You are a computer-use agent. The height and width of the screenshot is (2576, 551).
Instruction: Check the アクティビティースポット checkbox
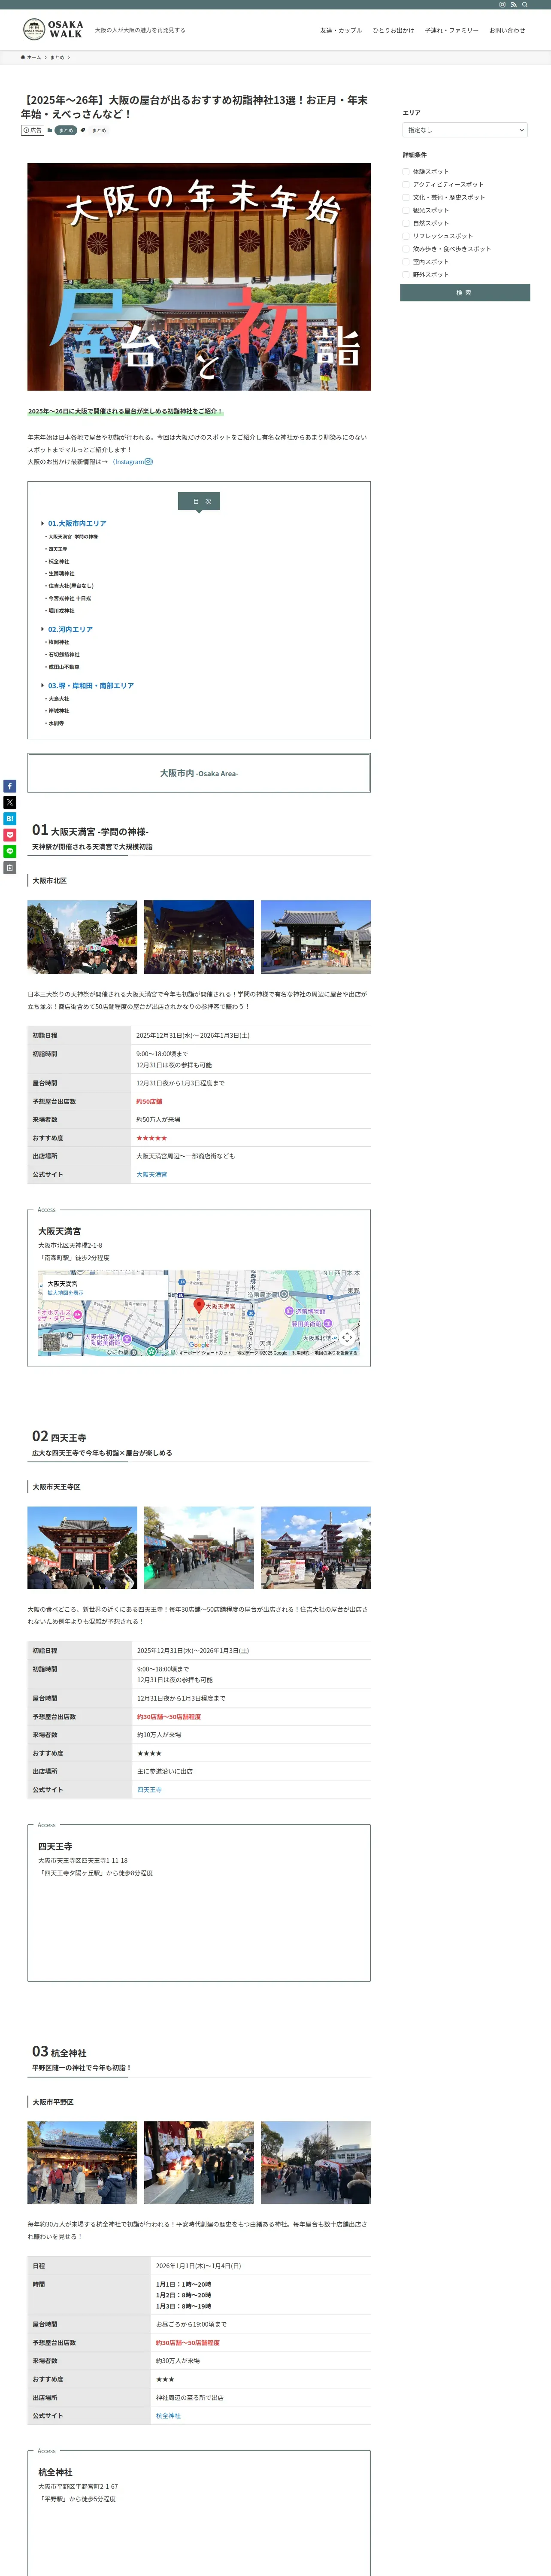(x=406, y=184)
